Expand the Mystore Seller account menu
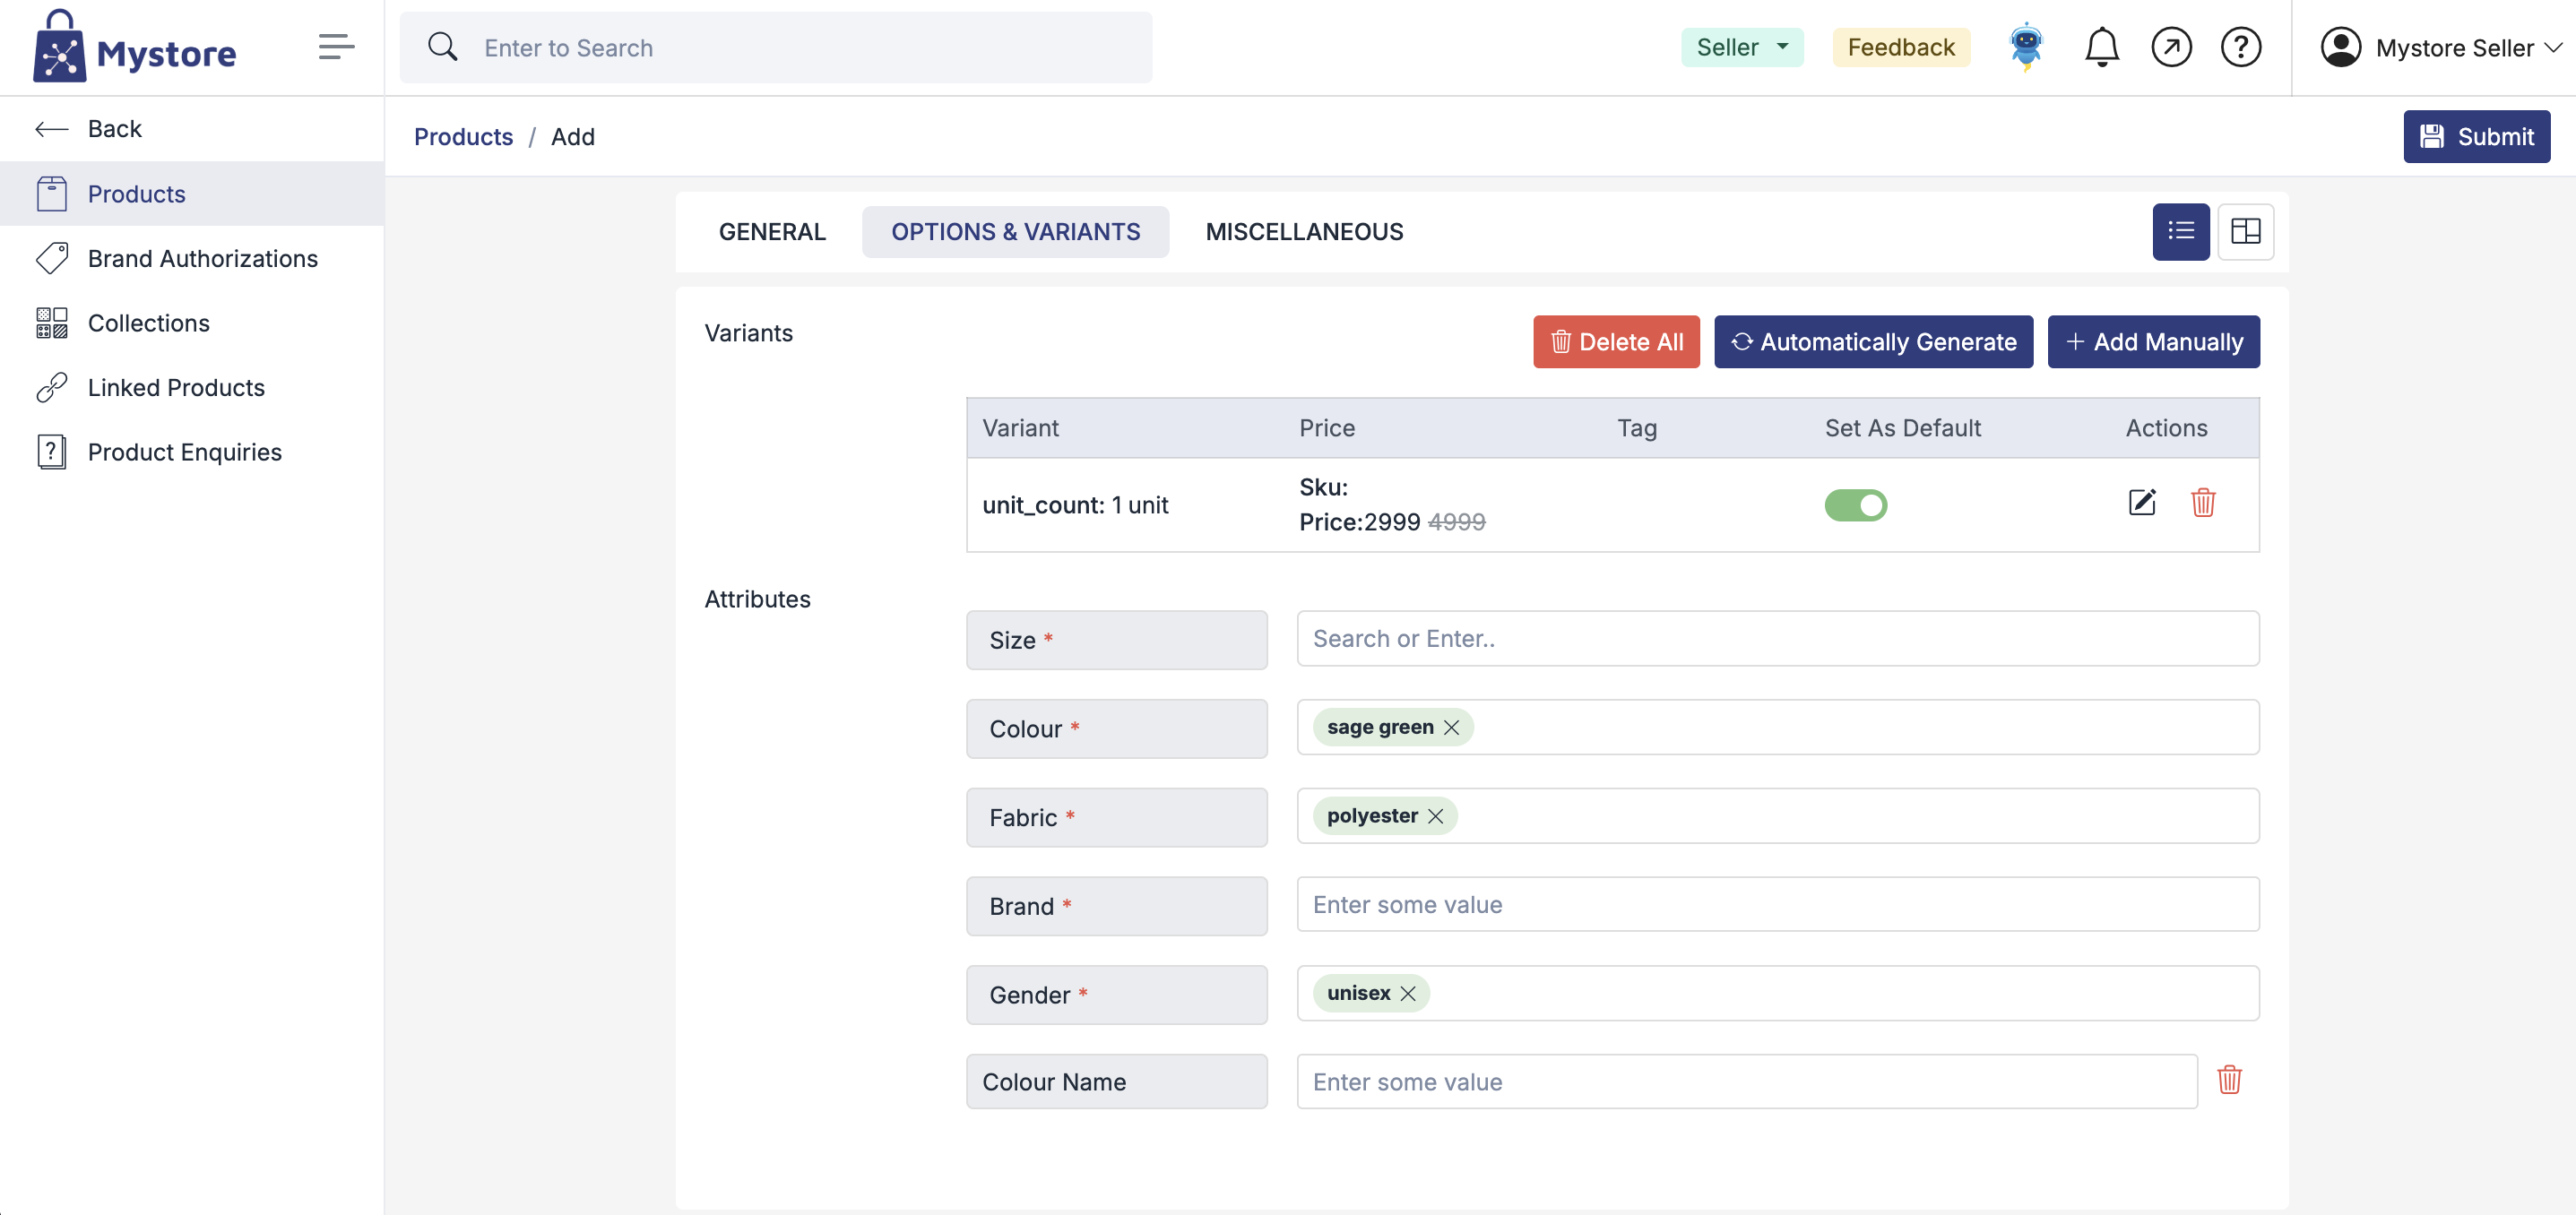 pos(2440,47)
